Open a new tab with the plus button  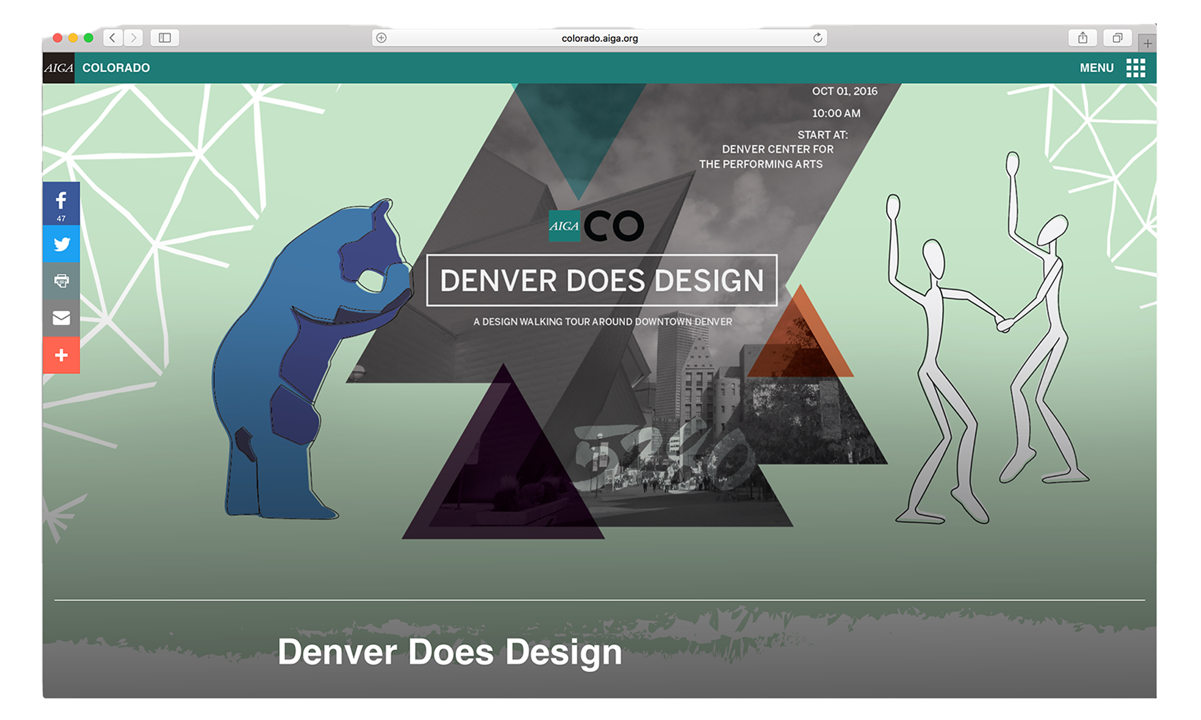1147,44
